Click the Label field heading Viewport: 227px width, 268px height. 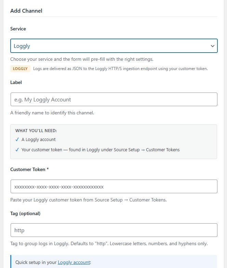point(16,82)
